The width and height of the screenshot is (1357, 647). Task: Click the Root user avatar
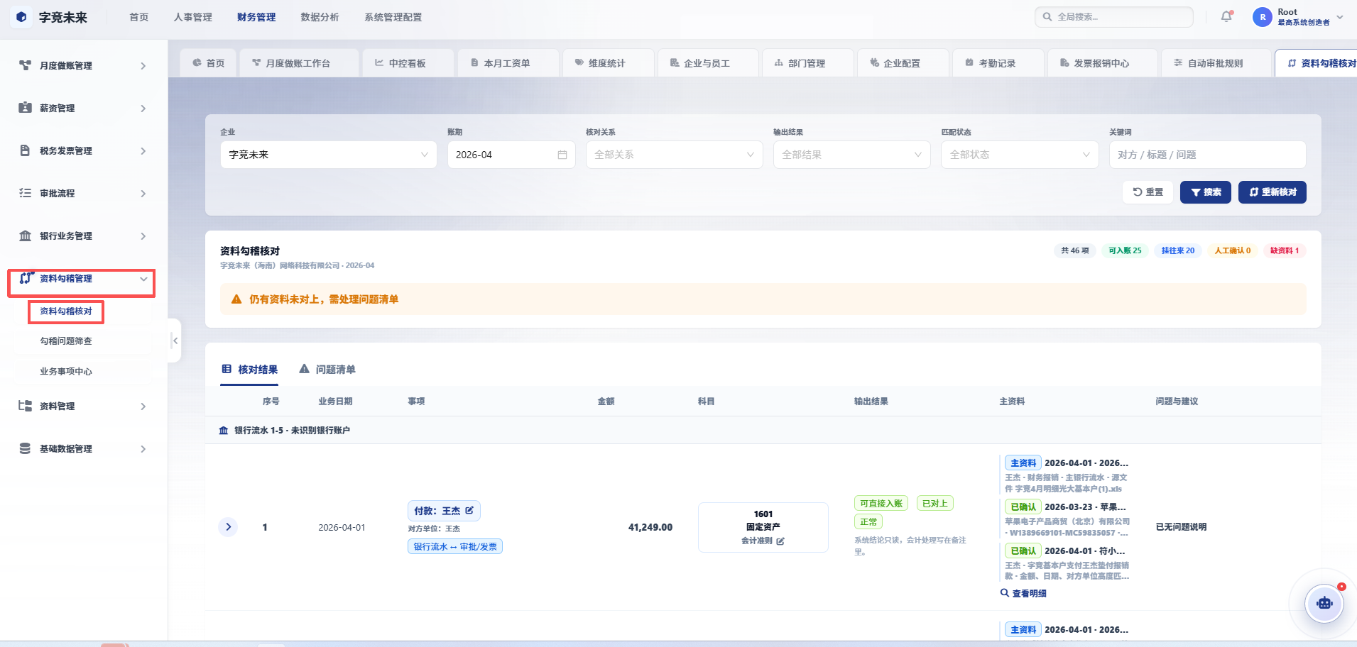tap(1263, 17)
